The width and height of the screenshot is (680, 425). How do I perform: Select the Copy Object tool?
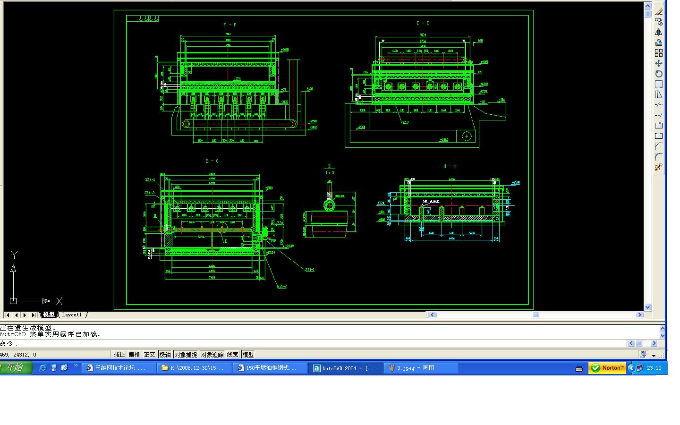coord(659,22)
